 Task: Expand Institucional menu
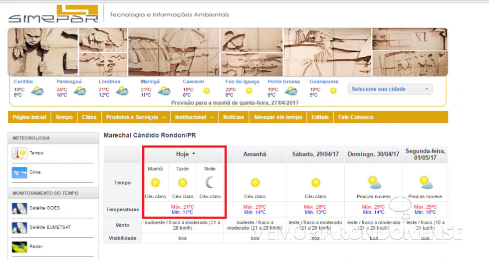tap(194, 117)
